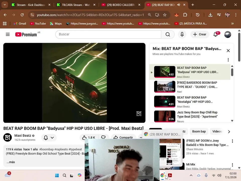Switch to Stream - Kick Dashboard tab

31,5
